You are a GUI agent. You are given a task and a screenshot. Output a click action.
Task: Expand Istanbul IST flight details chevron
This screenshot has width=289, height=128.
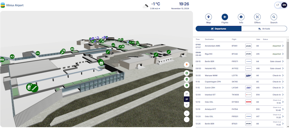click(x=283, y=95)
